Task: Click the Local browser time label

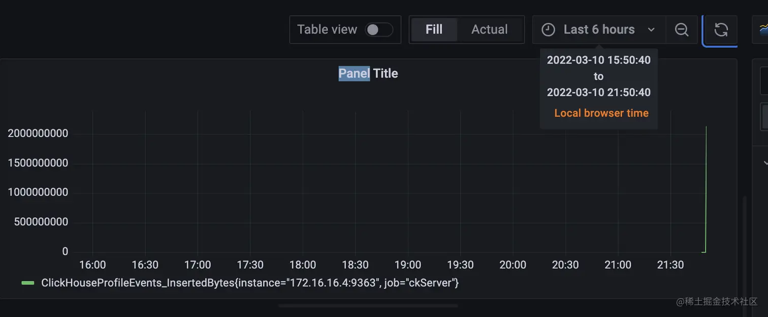Action: tap(601, 113)
